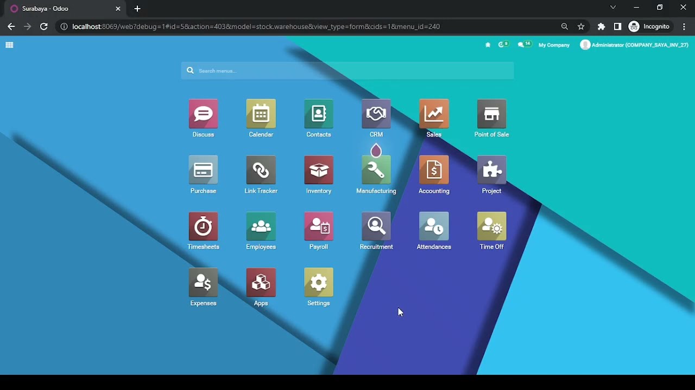Open the Incognito profile indicator
Viewport: 695px width, 390px height.
tap(649, 27)
